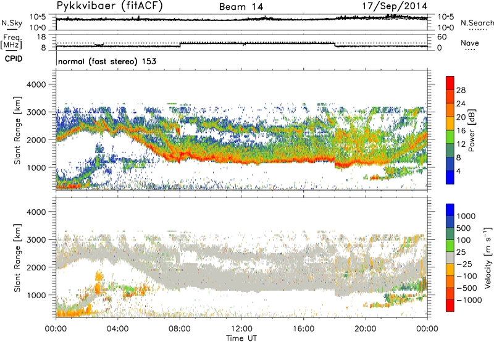This screenshot has height=342, width=494.
Task: Click the 4000 label on power panel axis
Action: pos(36,85)
